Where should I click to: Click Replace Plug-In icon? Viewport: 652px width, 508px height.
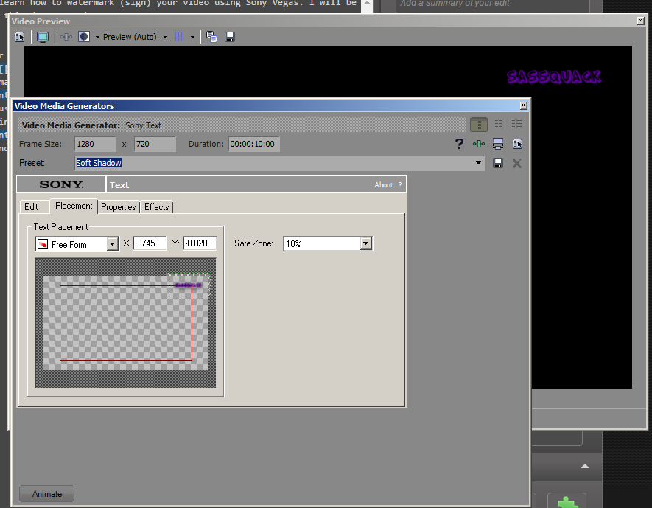click(479, 144)
